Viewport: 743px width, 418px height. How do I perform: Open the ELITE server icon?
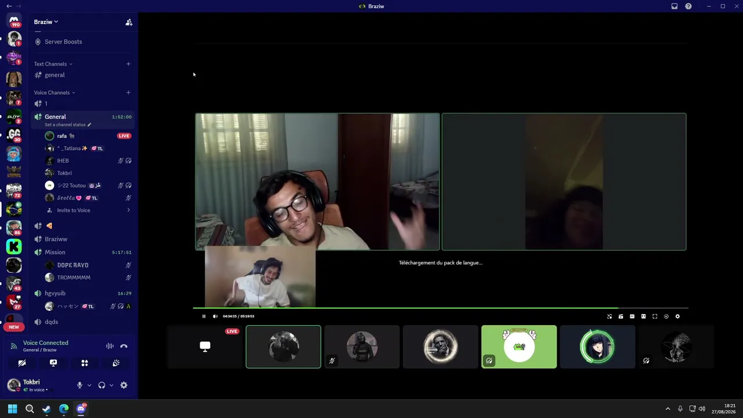pyautogui.click(x=14, y=116)
